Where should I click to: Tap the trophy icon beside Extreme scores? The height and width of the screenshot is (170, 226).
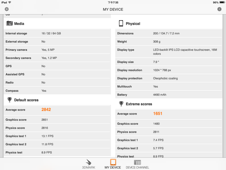coord(121,104)
